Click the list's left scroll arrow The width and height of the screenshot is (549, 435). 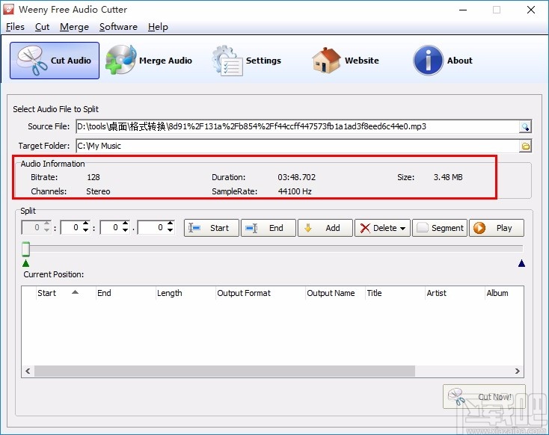tap(28, 371)
